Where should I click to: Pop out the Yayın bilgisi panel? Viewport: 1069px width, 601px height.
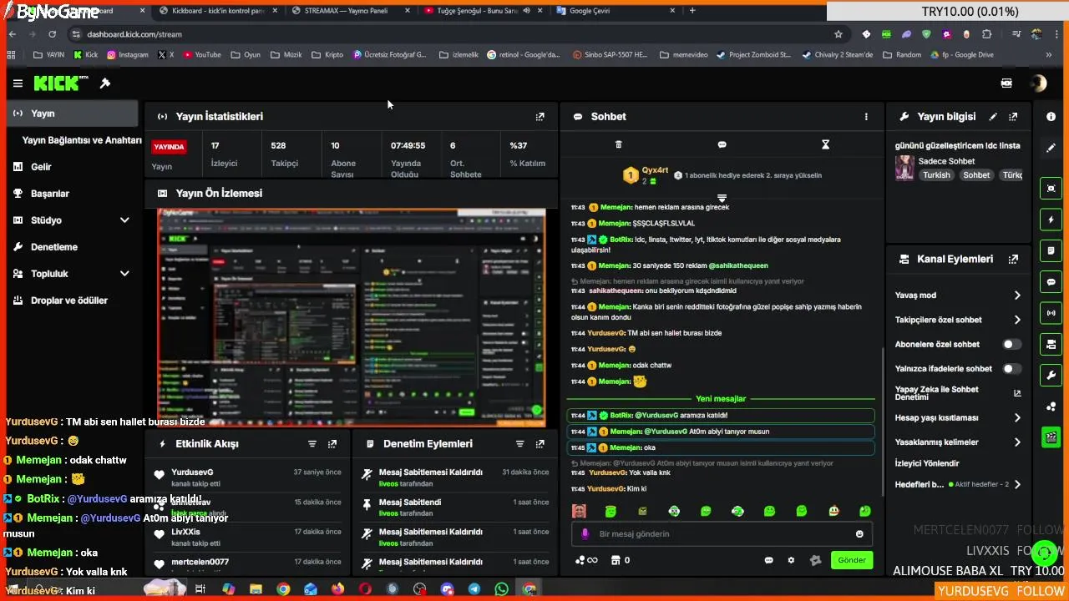[1013, 117]
